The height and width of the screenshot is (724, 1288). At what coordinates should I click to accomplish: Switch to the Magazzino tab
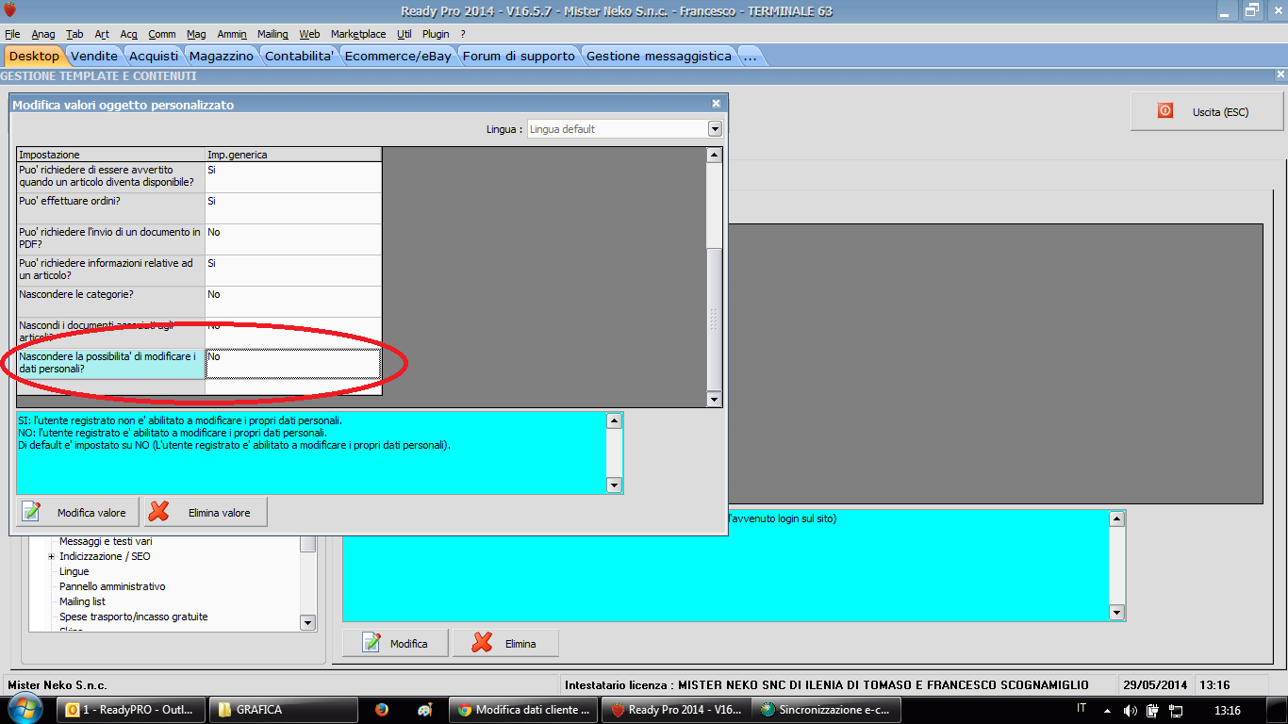point(222,56)
